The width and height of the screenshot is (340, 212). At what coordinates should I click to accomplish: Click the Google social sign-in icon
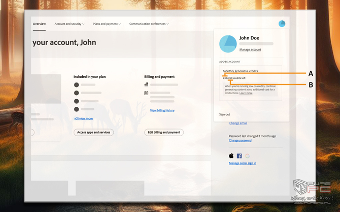(x=248, y=156)
